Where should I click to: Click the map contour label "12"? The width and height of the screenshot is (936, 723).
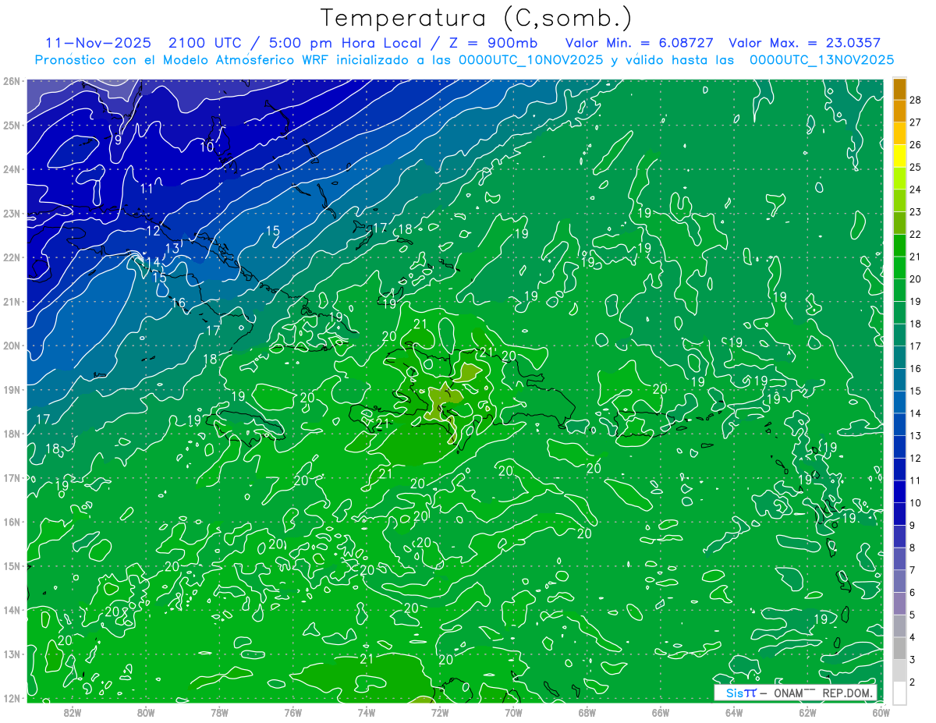point(153,231)
